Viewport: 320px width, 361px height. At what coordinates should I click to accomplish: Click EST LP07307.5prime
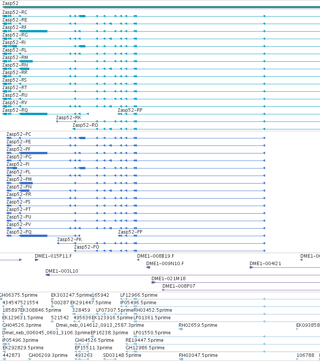click(115, 310)
